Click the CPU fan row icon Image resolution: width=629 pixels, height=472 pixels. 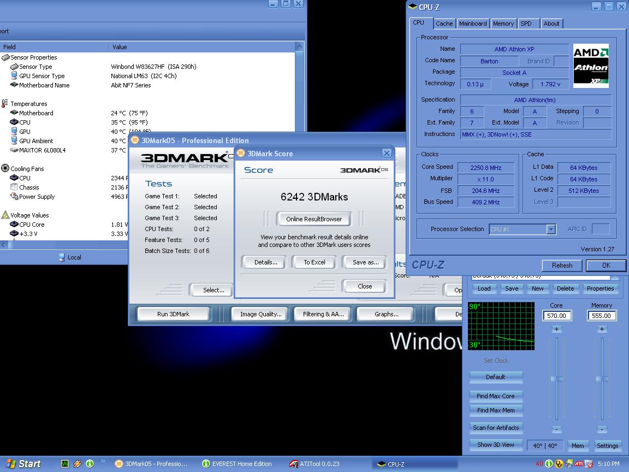pos(14,178)
